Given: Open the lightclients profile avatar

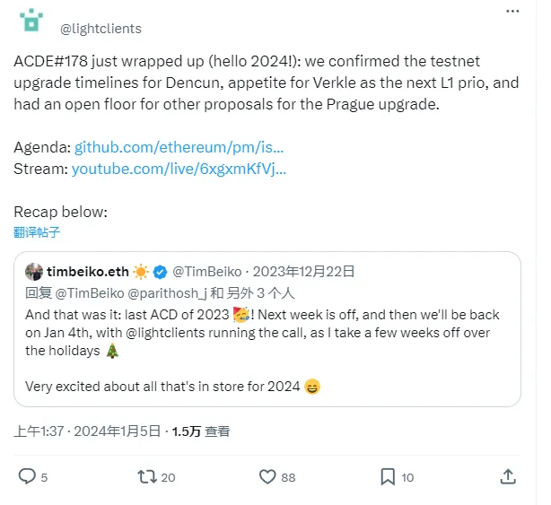Looking at the screenshot, I should click(31, 20).
